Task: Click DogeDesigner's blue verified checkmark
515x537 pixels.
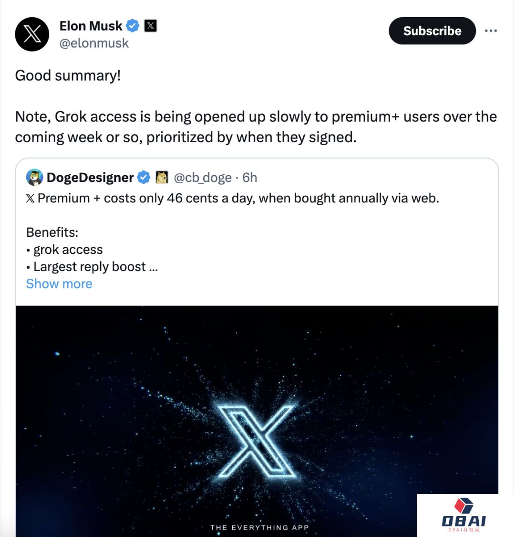Action: [144, 178]
